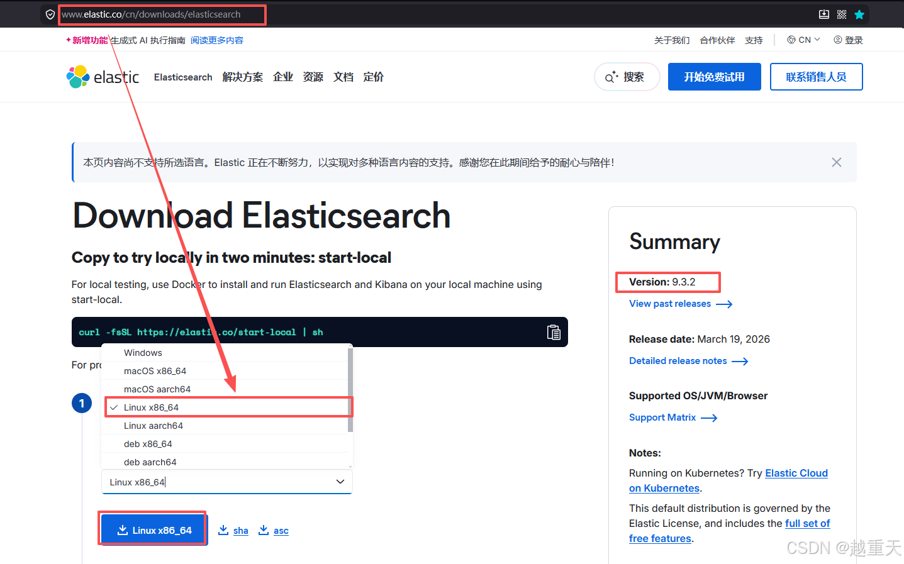
Task: Click the Version: 9.3.2 text
Action: click(662, 282)
